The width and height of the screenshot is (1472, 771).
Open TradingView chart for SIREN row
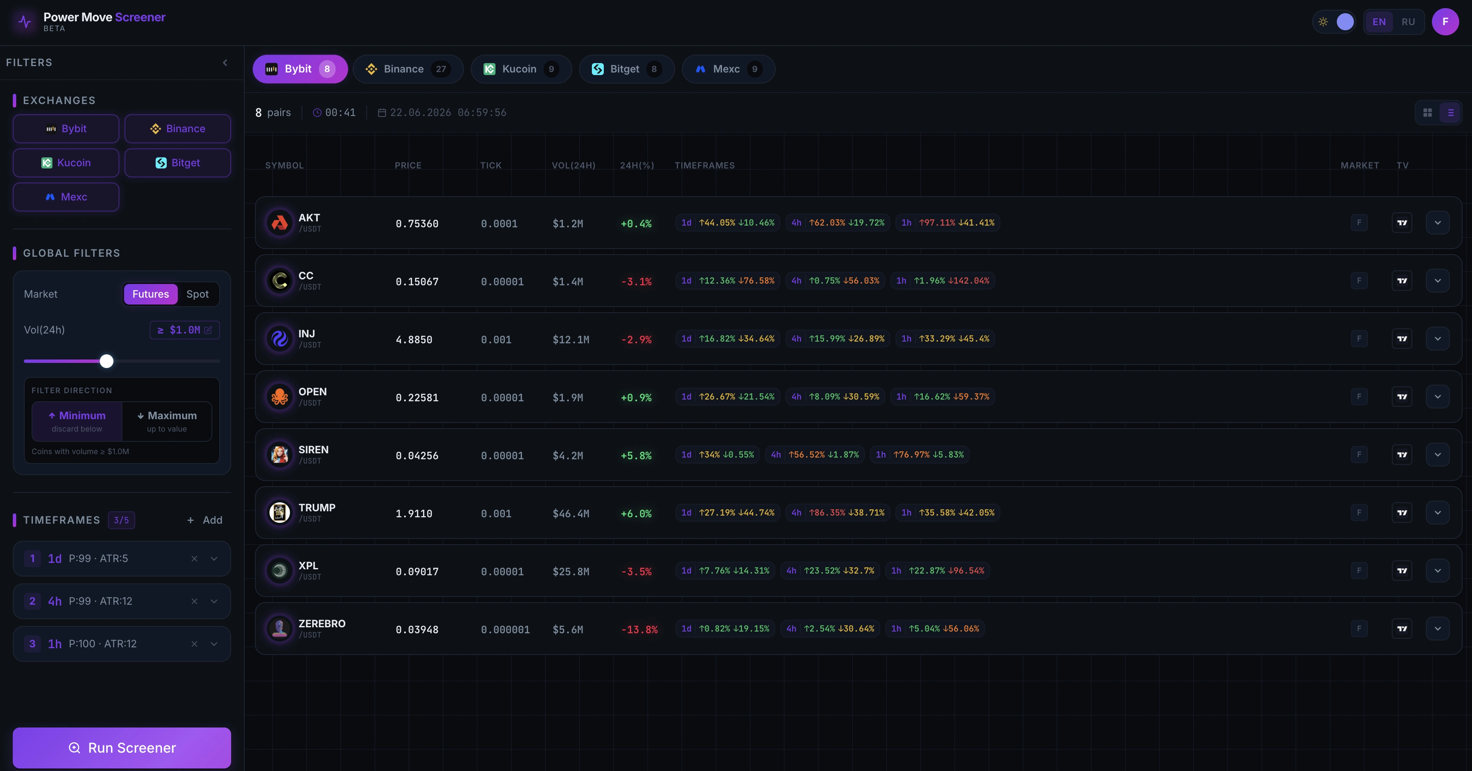[1402, 455]
